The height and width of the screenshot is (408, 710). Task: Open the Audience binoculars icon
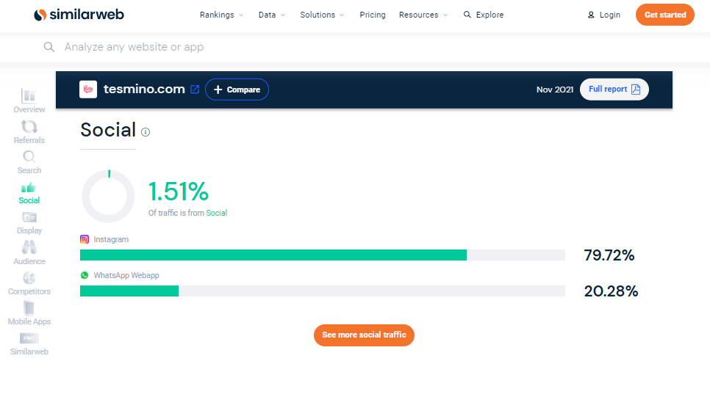click(29, 247)
